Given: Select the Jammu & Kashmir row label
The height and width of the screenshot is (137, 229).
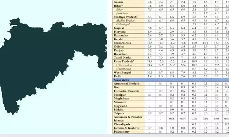Looking at the screenshot, I should 127,128.
